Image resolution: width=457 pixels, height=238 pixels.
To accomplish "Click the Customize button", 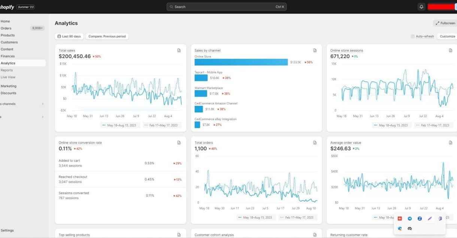I will pyautogui.click(x=447, y=36).
